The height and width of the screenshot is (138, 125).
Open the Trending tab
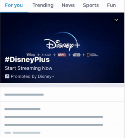pos(43,5)
